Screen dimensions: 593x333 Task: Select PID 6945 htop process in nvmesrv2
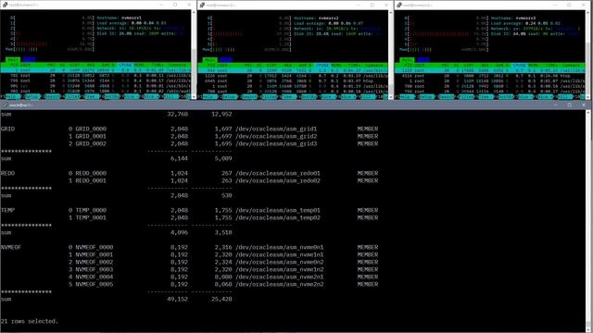(x=293, y=80)
